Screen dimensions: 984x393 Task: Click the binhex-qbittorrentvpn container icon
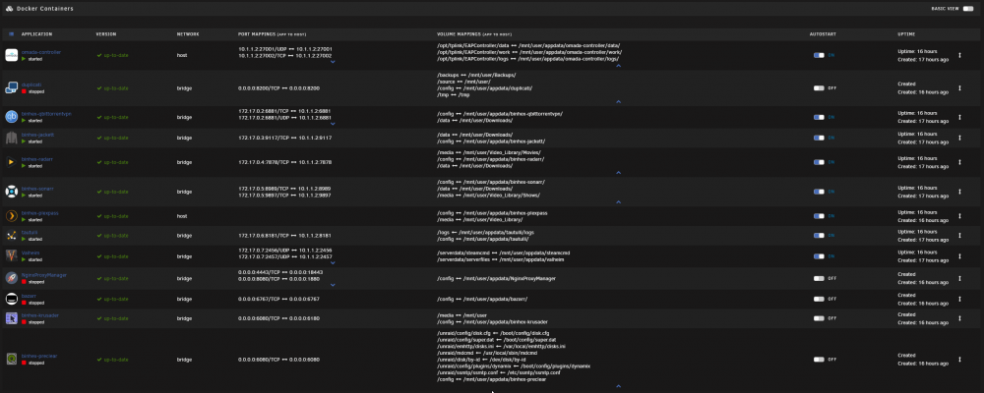[11, 117]
